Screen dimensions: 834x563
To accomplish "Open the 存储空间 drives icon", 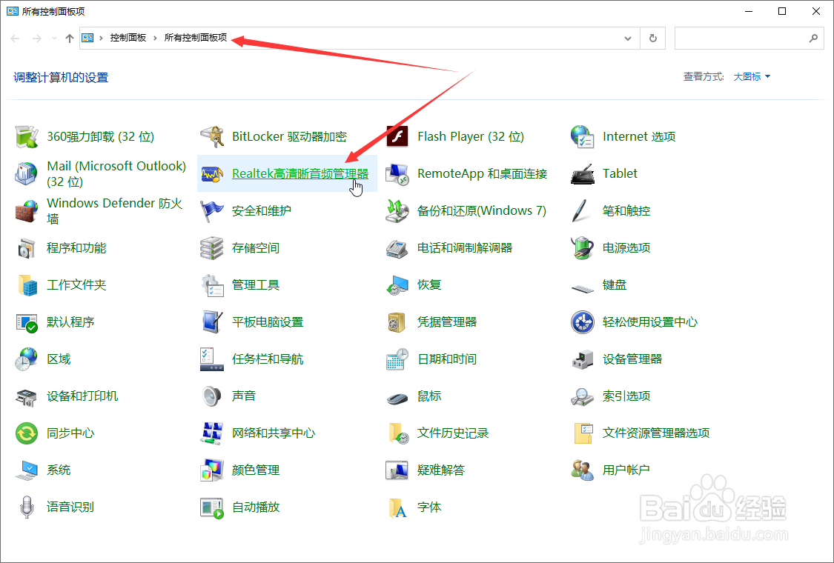I will (x=212, y=248).
